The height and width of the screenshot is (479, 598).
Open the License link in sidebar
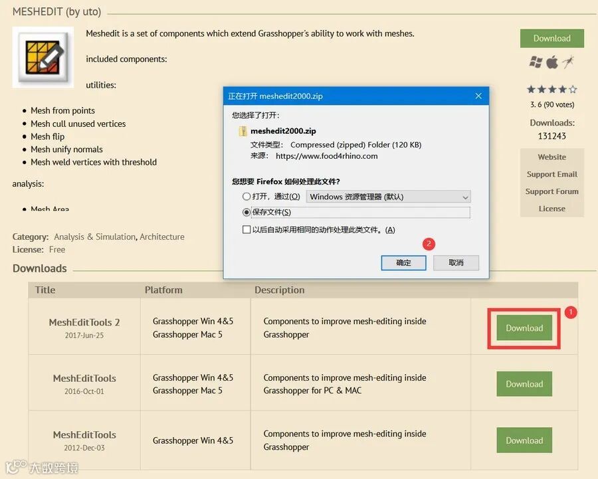pos(552,209)
